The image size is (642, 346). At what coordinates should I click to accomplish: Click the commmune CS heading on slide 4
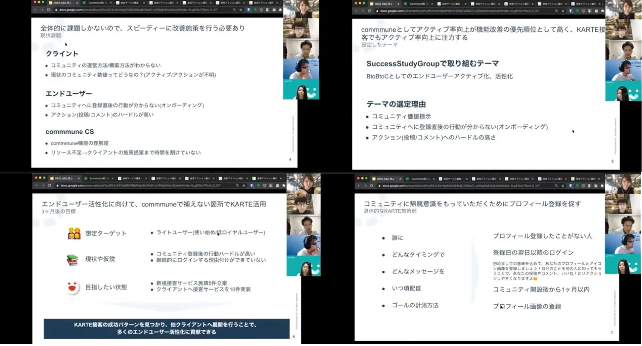(x=70, y=132)
